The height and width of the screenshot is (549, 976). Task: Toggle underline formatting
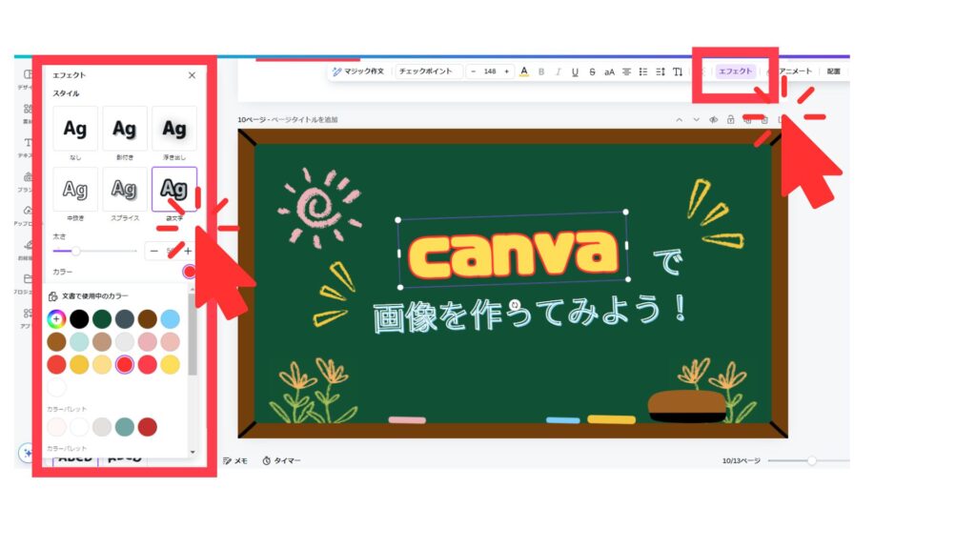pyautogui.click(x=575, y=71)
